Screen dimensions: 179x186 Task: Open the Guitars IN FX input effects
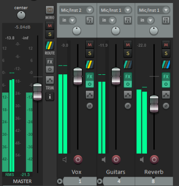click(128, 20)
